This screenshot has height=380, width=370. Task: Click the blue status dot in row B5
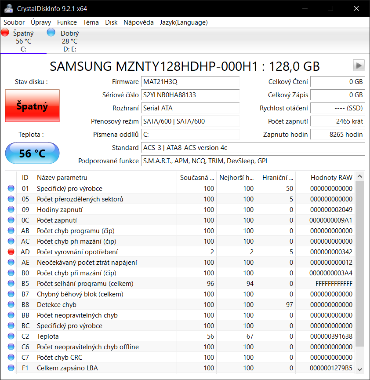[11, 284]
